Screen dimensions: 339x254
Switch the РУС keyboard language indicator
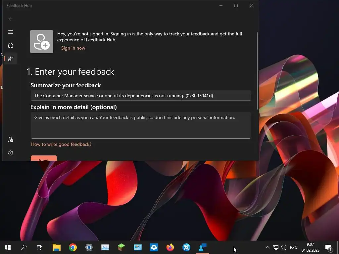(293, 247)
